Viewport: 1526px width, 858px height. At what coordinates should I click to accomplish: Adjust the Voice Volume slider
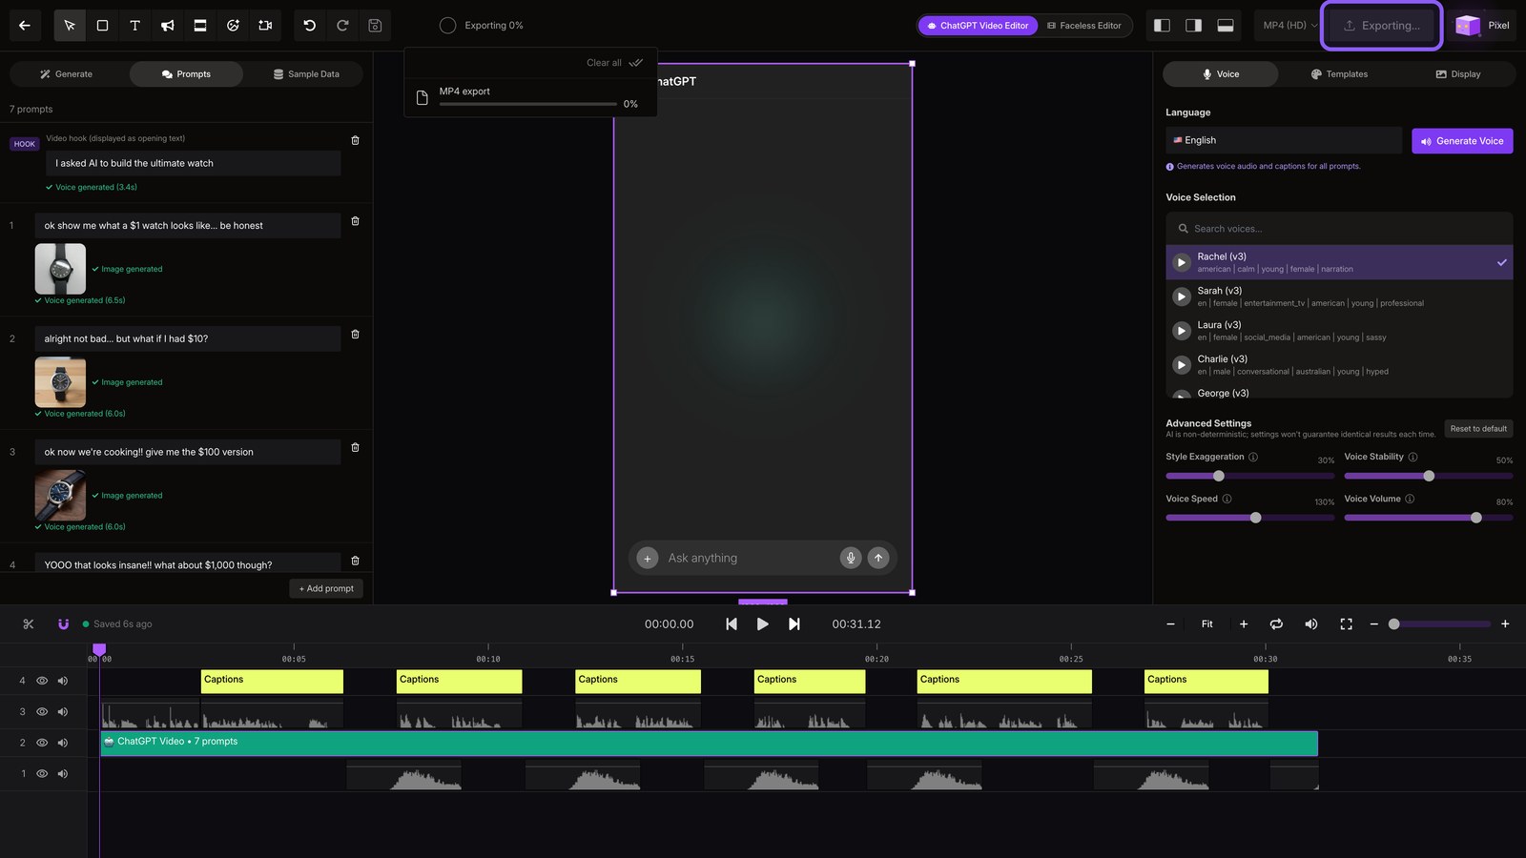coord(1429,518)
